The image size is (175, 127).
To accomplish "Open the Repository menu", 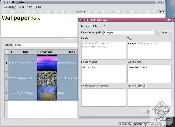I will tap(9, 7).
